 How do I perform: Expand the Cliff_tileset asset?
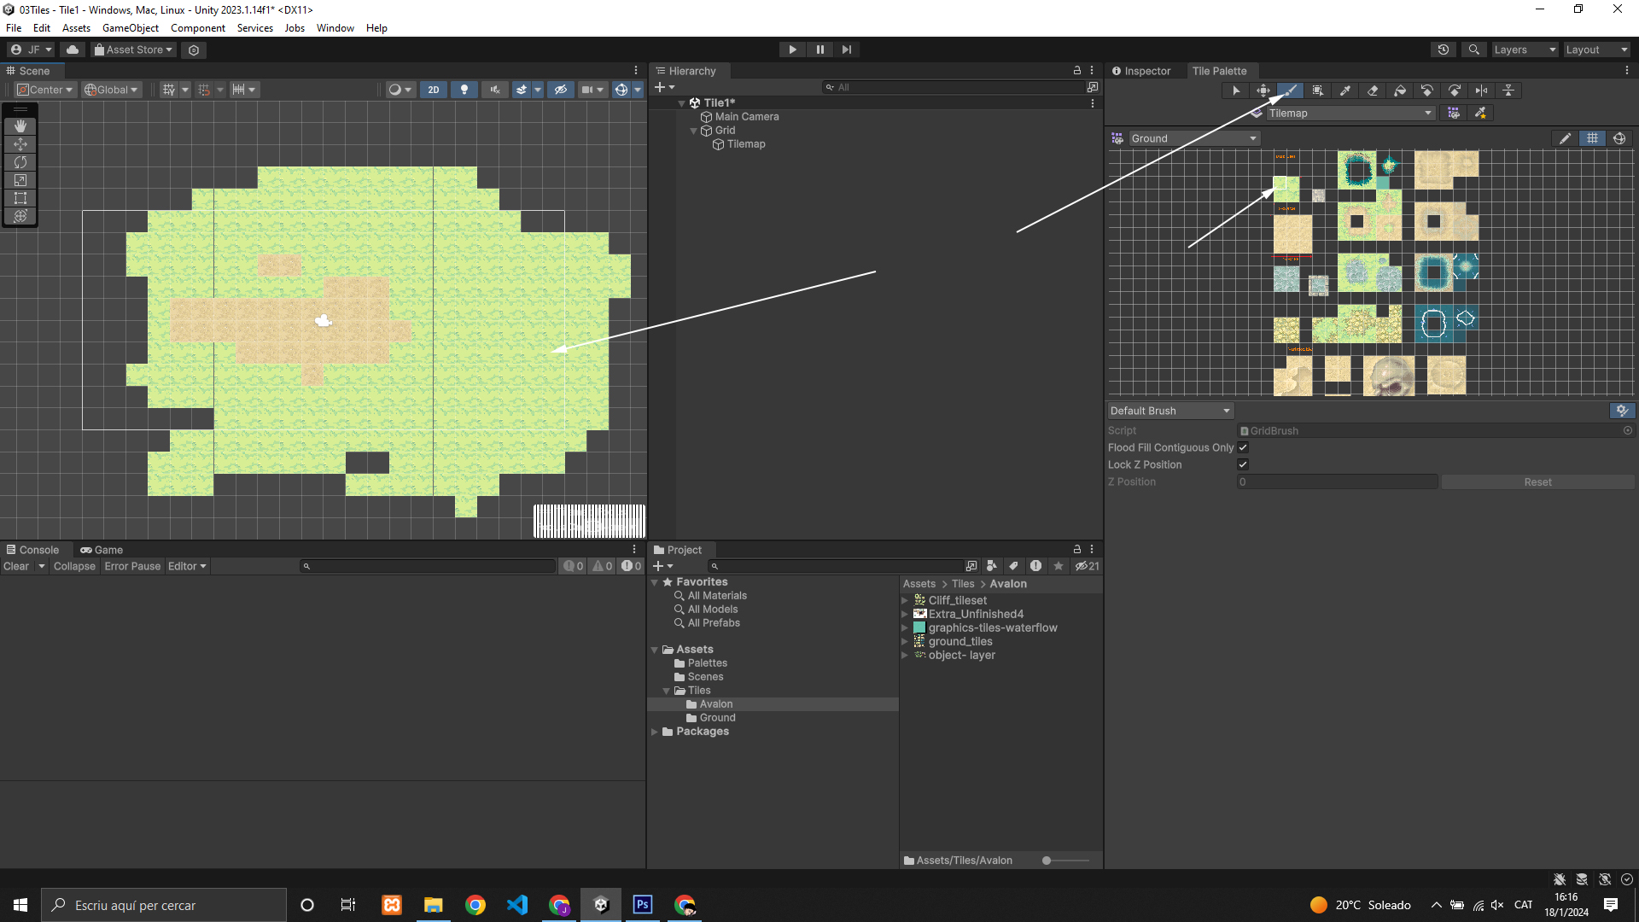905,600
